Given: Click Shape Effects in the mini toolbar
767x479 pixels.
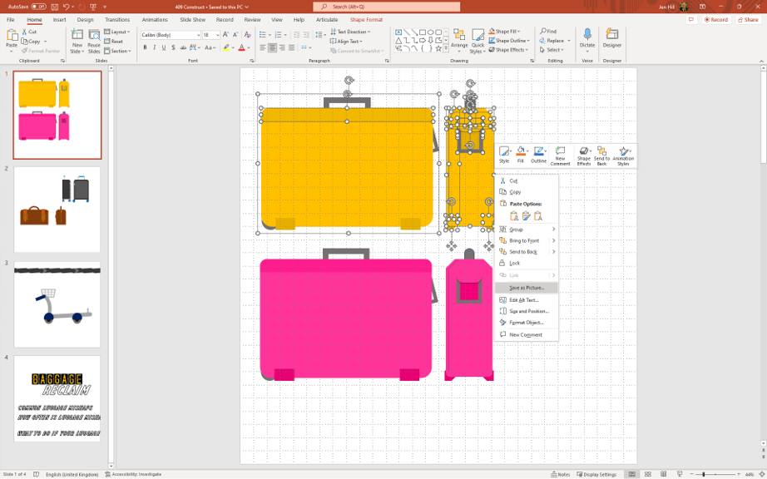Looking at the screenshot, I should pos(584,156).
